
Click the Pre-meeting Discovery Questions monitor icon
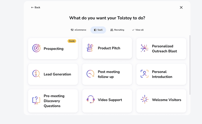36,100
